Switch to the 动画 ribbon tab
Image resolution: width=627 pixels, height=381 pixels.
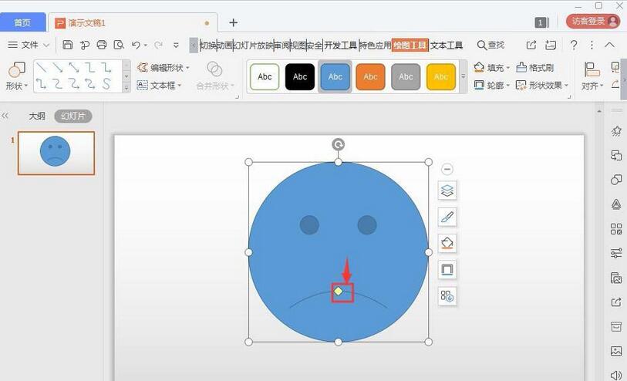(x=224, y=46)
